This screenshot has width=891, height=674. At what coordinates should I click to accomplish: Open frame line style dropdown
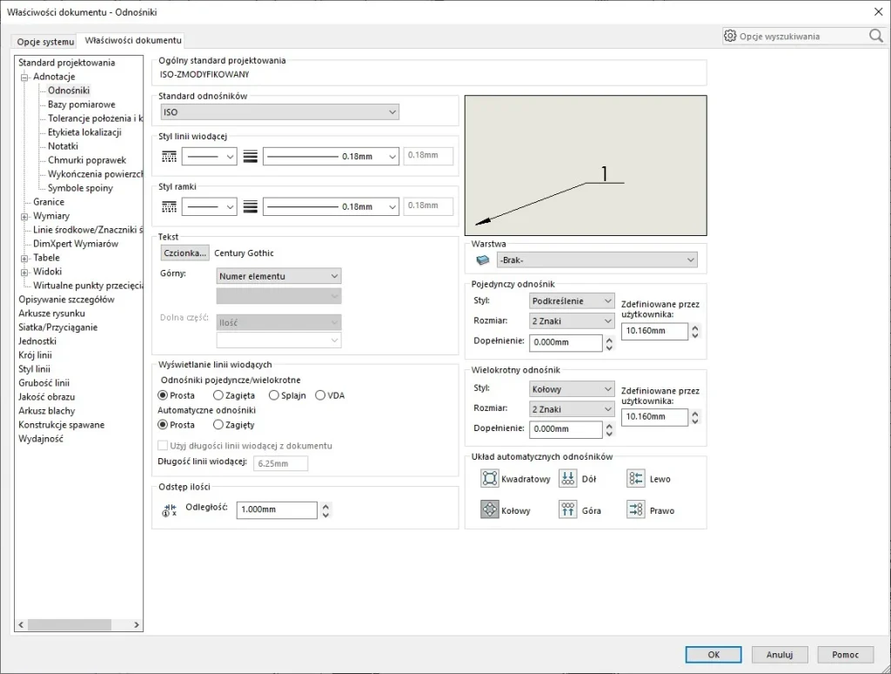[209, 207]
